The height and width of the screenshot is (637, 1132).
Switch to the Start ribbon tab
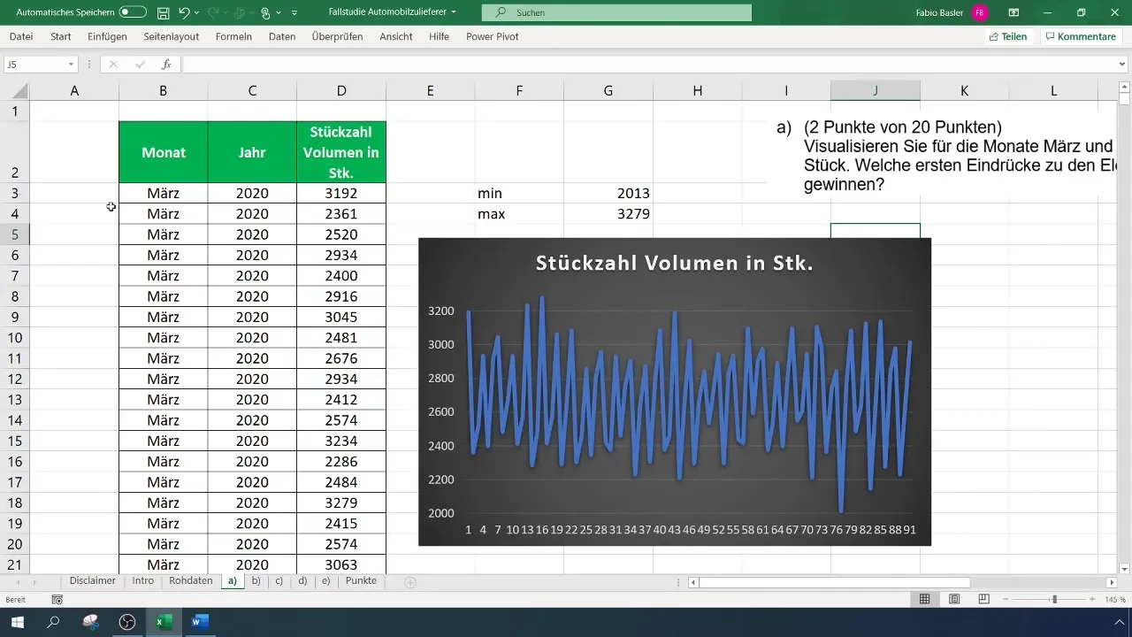click(x=61, y=36)
